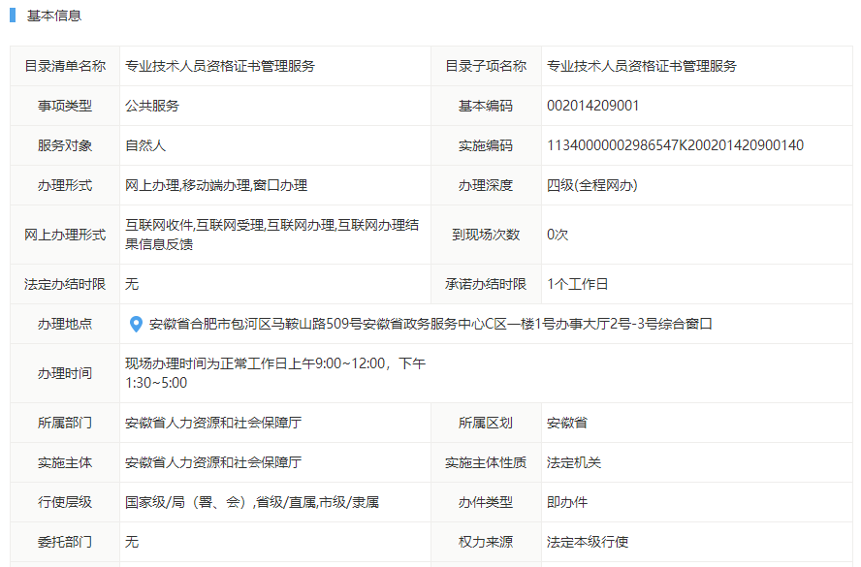The height and width of the screenshot is (567, 861).
Task: Click the 目录子项名称 label cell
Action: [486, 66]
